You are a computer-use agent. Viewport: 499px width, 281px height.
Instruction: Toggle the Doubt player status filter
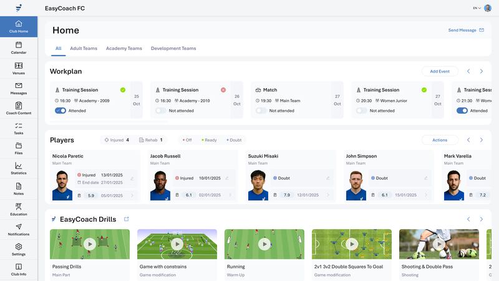(x=234, y=140)
